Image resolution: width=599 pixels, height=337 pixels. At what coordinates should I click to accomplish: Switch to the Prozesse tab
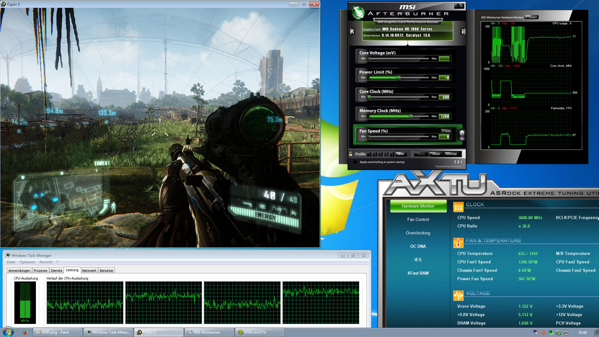[40, 270]
